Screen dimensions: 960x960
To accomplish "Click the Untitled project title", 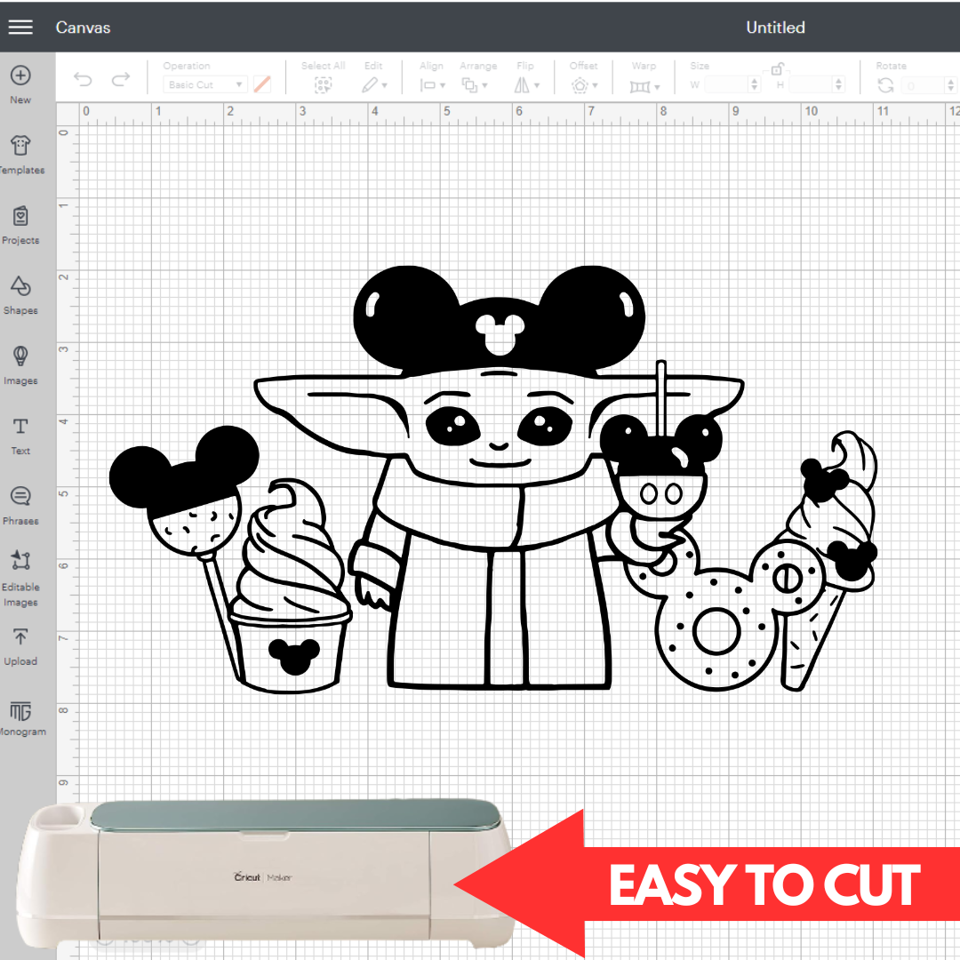I will [775, 28].
